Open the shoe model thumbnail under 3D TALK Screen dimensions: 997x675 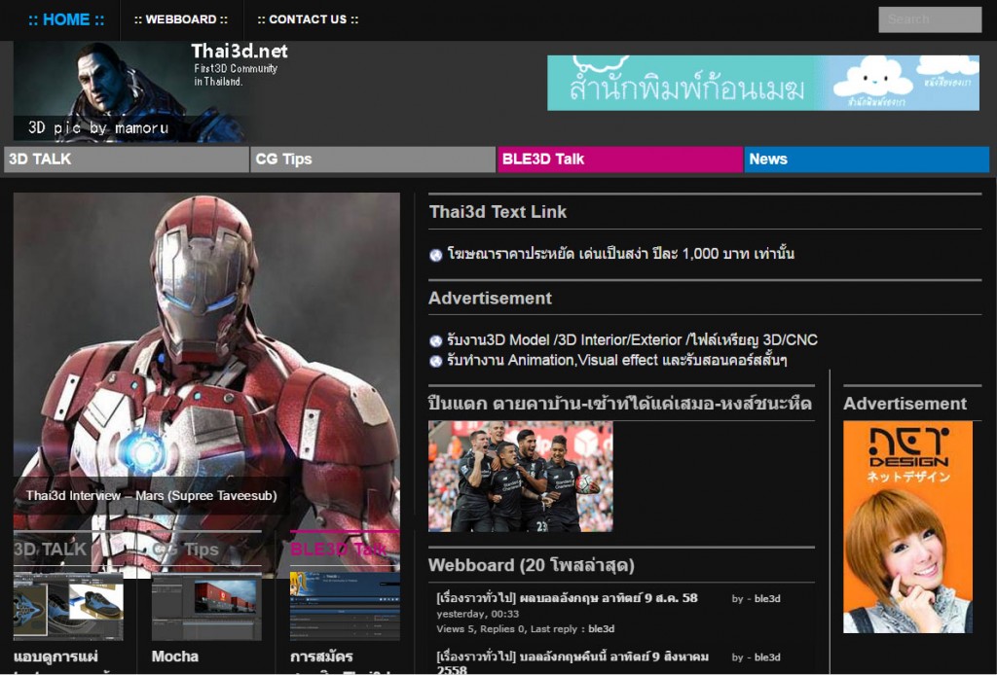click(68, 606)
